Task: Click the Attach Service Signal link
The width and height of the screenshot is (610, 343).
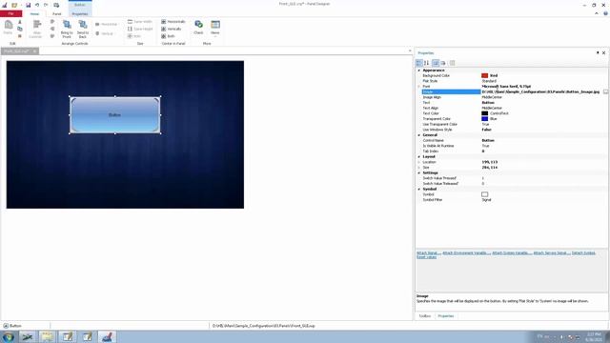Action: click(x=552, y=253)
